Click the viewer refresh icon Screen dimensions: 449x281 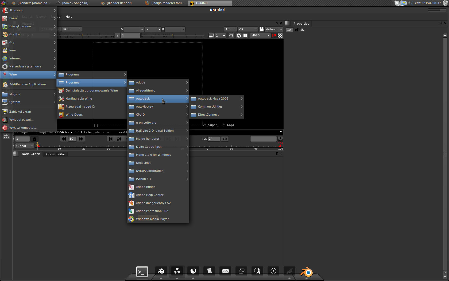239,36
